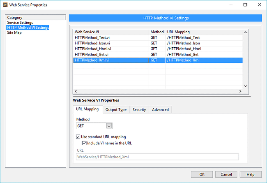Open the Security tab

(139, 110)
